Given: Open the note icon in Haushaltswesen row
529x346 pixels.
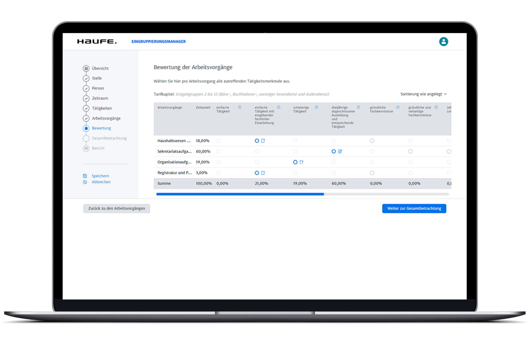Looking at the screenshot, I should pyautogui.click(x=263, y=141).
